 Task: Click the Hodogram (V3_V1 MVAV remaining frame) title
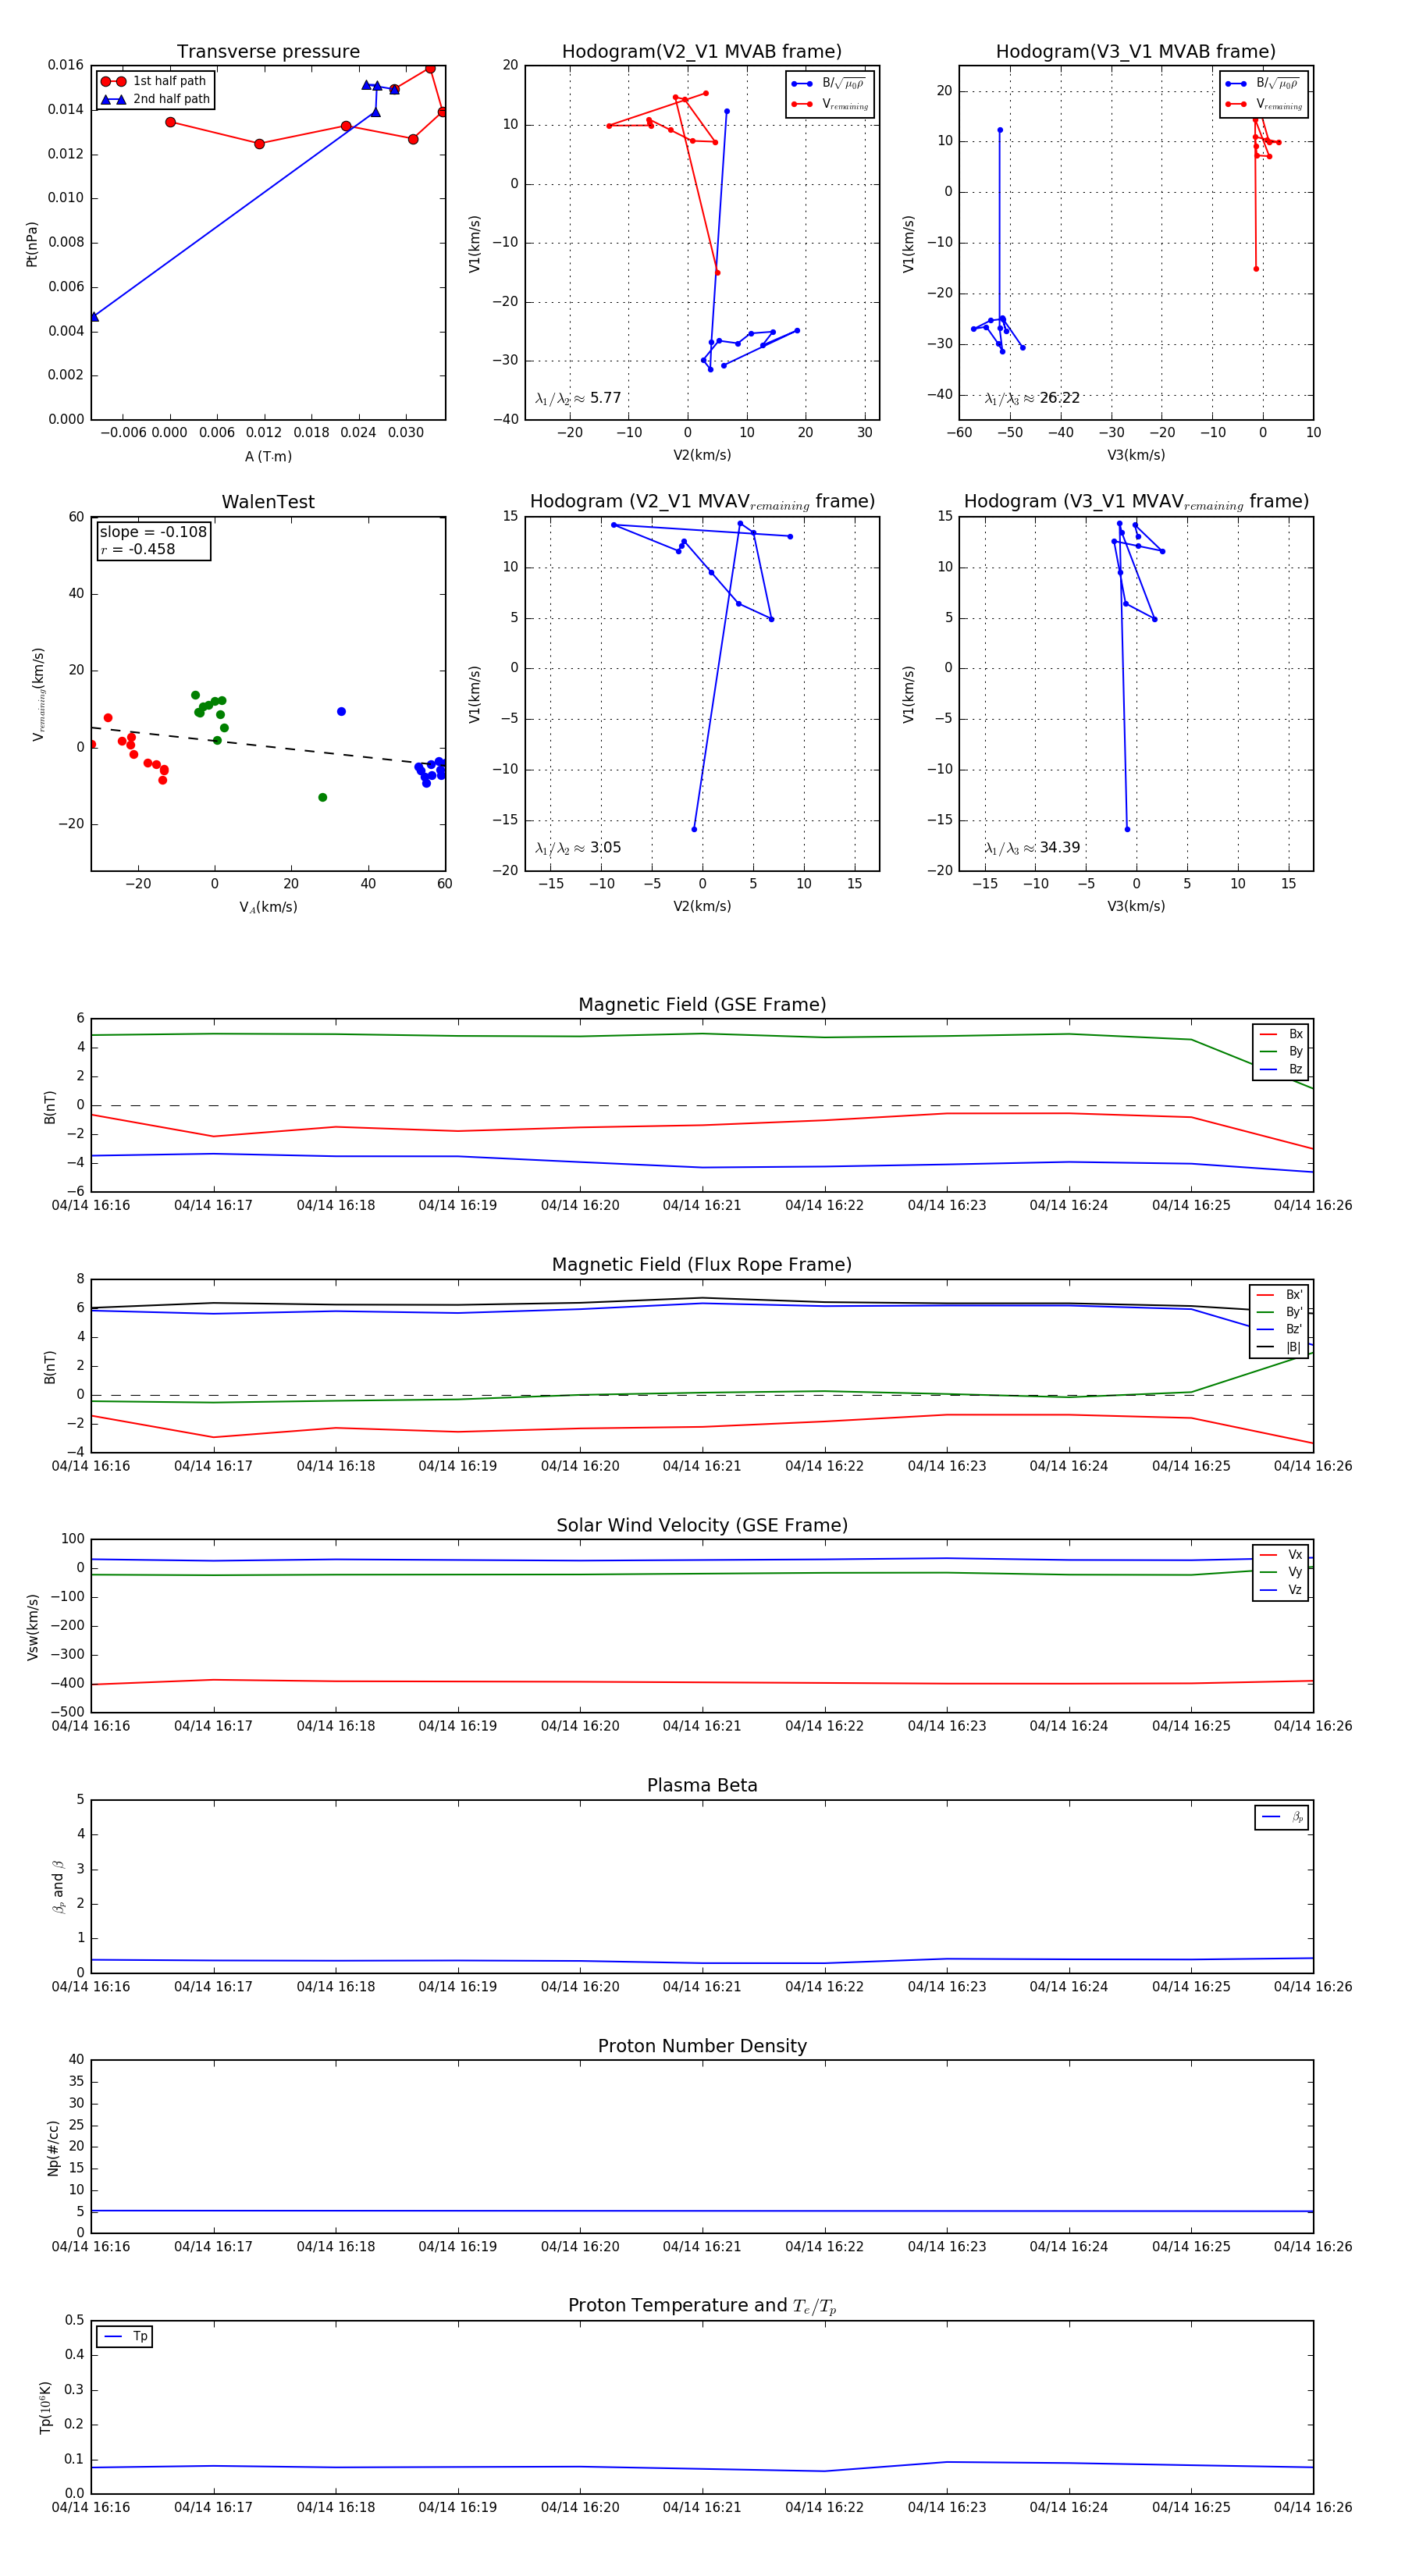(x=1136, y=502)
